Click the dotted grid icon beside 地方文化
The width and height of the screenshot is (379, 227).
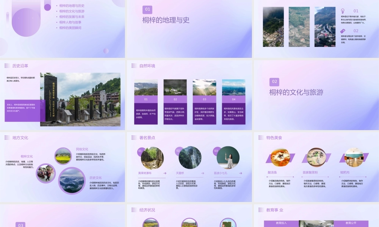coord(7,138)
